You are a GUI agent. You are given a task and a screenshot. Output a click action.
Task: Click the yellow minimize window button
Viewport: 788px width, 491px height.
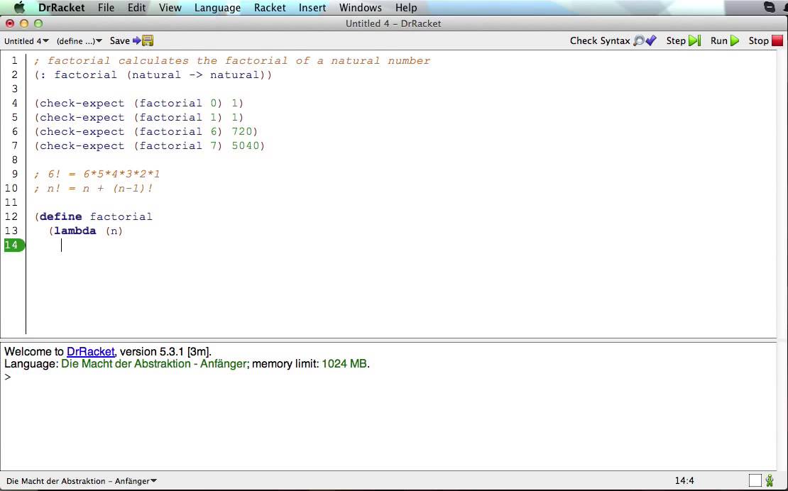[23, 23]
